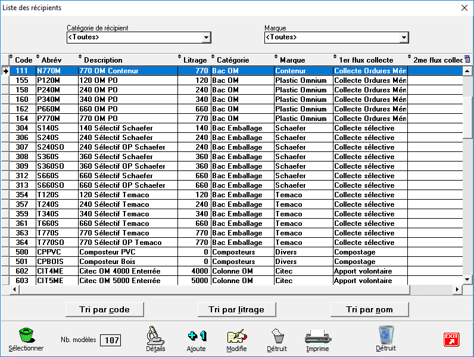Screen dimensions: 474x357
Task: Select the '340 OM PO' description cell
Action: pos(128,100)
